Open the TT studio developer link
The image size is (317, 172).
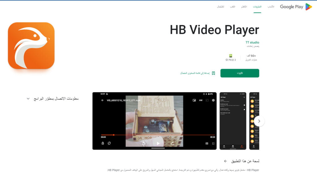coord(252,42)
